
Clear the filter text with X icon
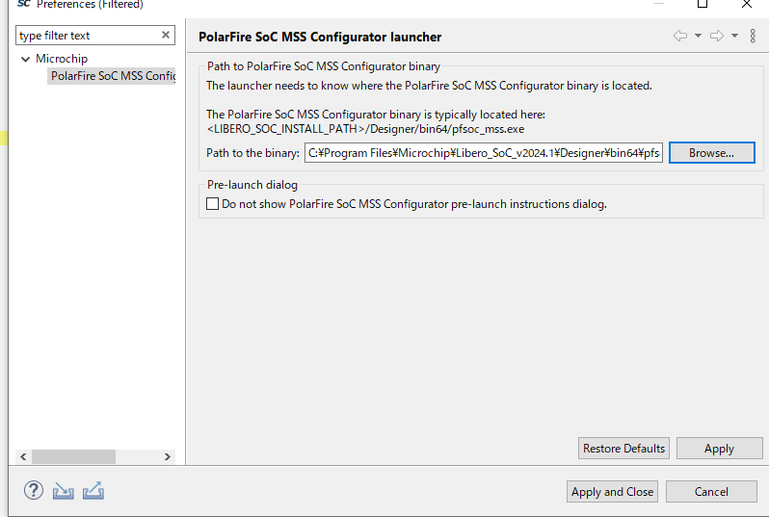click(166, 36)
